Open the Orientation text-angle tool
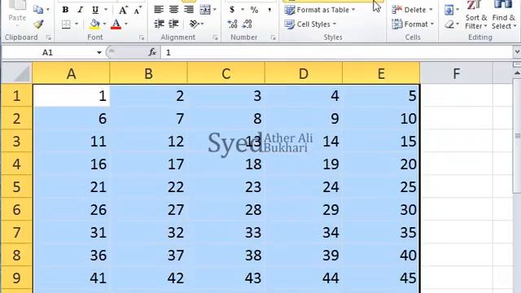The height and width of the screenshot is (293, 521). tap(196, 24)
